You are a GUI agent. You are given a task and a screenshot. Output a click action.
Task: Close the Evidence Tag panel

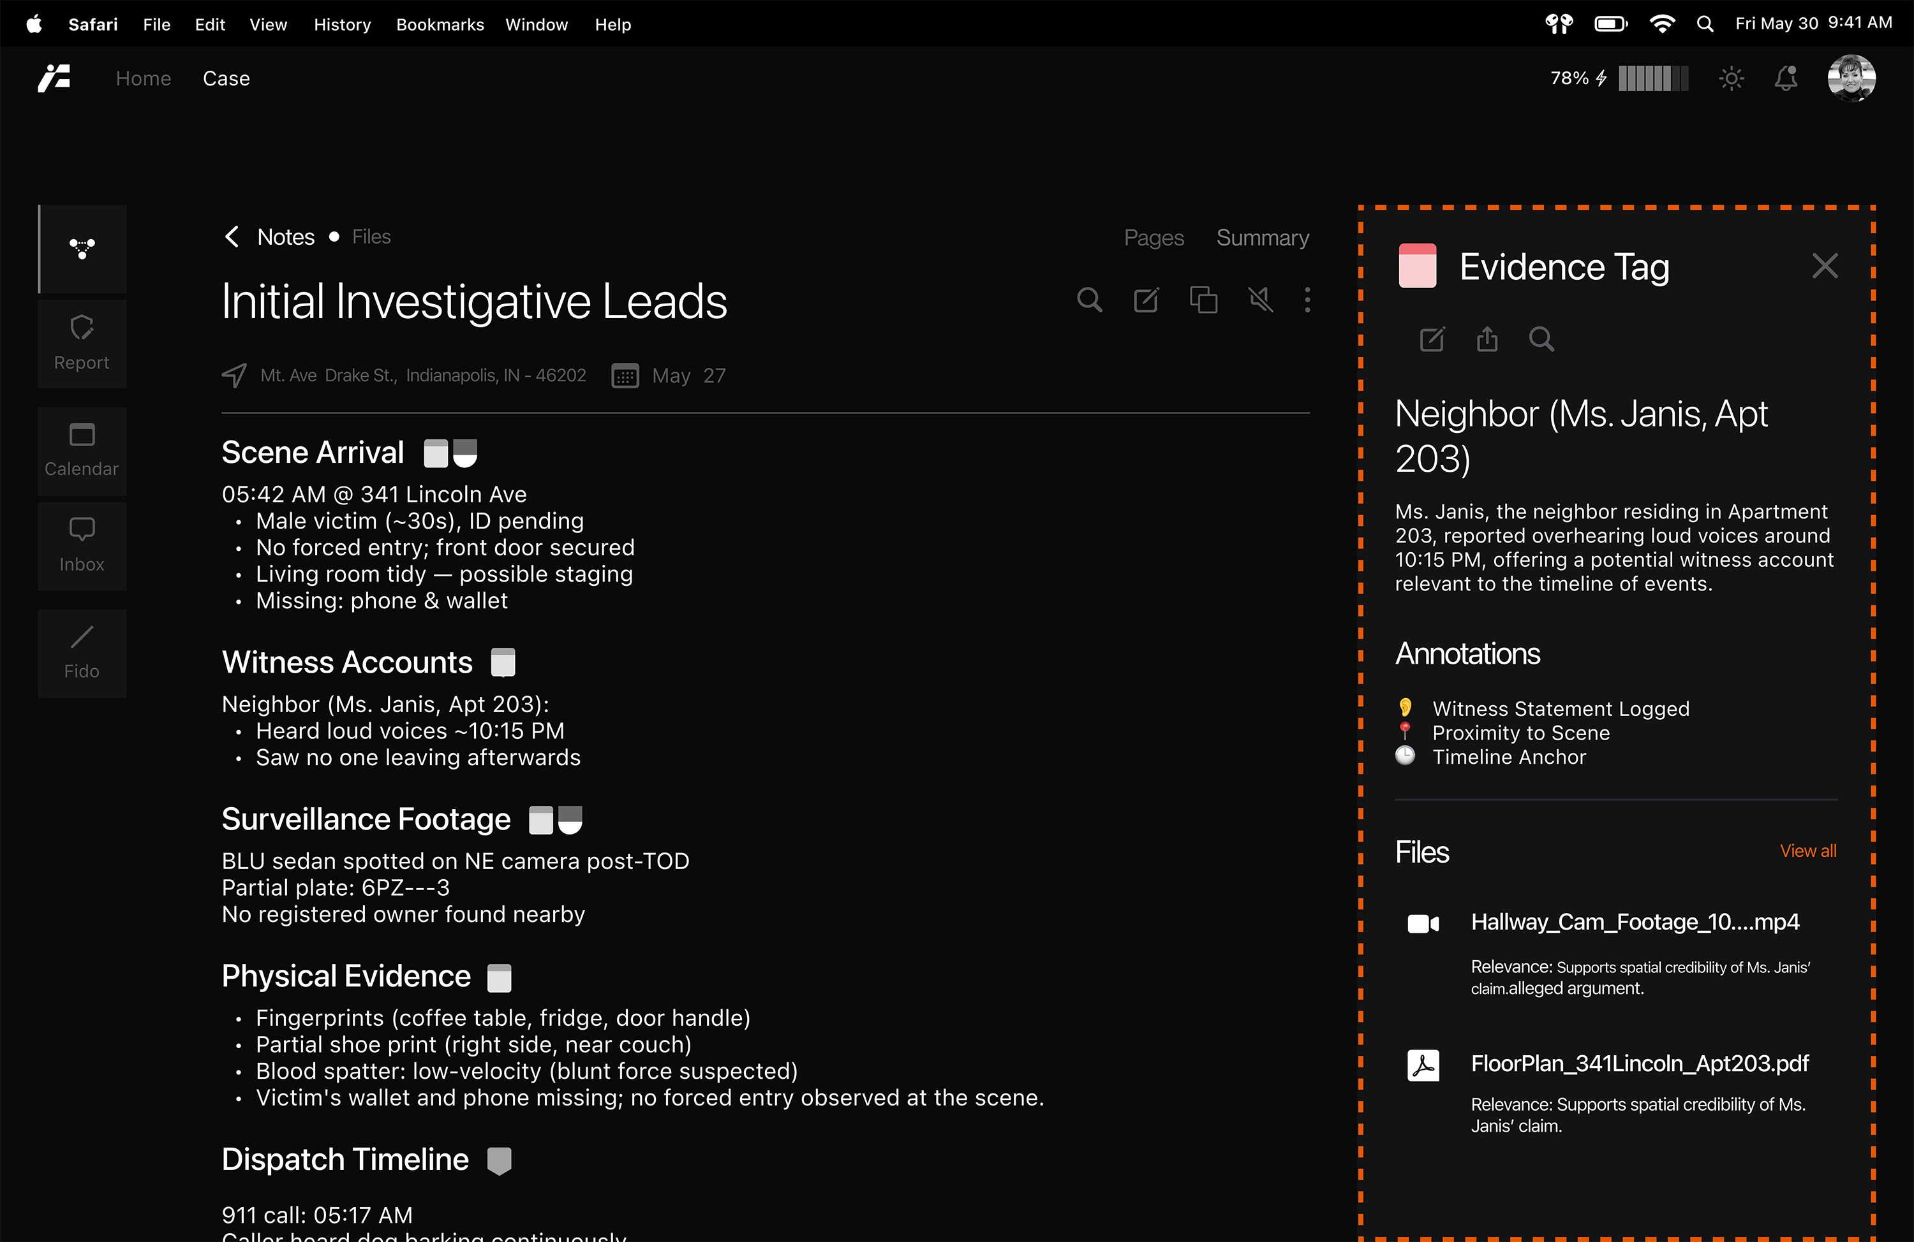(x=1825, y=266)
